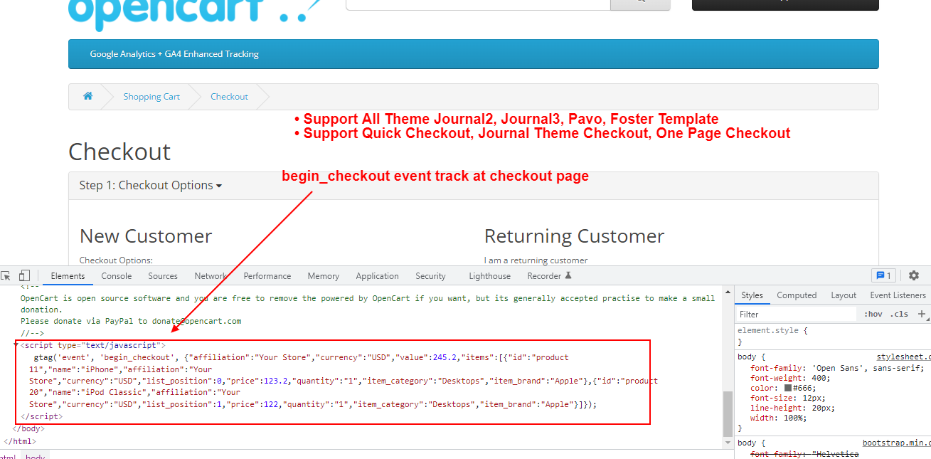
Task: Click the OpenCart logo
Action: [x=193, y=14]
